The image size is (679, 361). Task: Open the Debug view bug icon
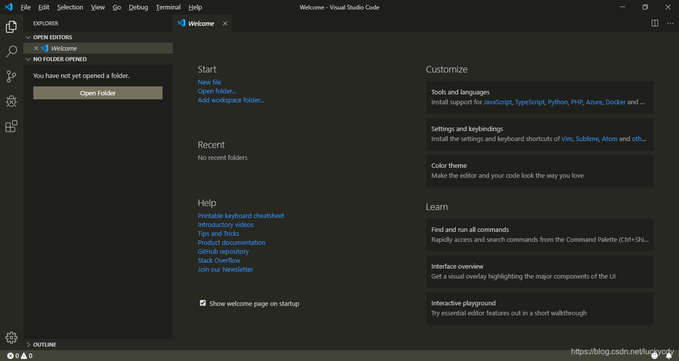click(x=11, y=101)
